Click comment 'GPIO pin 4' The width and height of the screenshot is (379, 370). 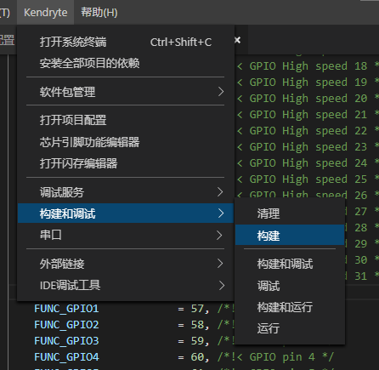click(x=282, y=357)
